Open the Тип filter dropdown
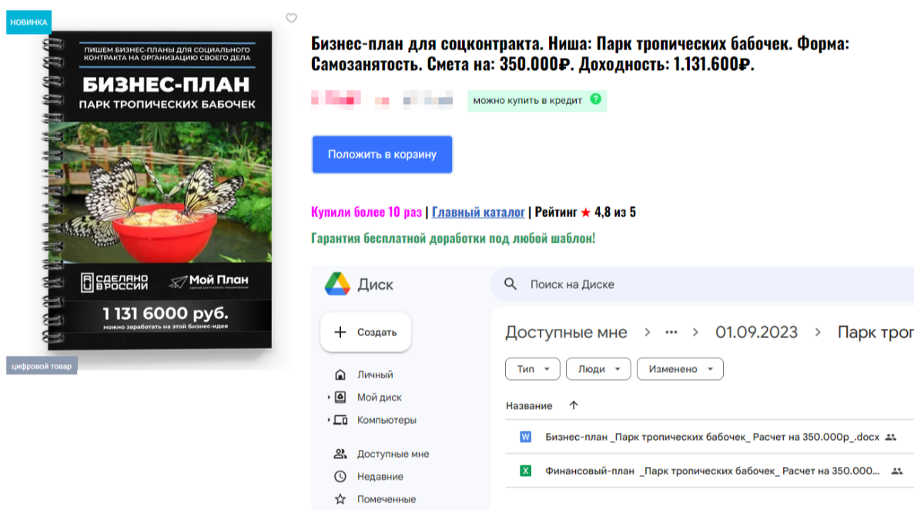Viewport: 924px width, 510px height. 533,369
